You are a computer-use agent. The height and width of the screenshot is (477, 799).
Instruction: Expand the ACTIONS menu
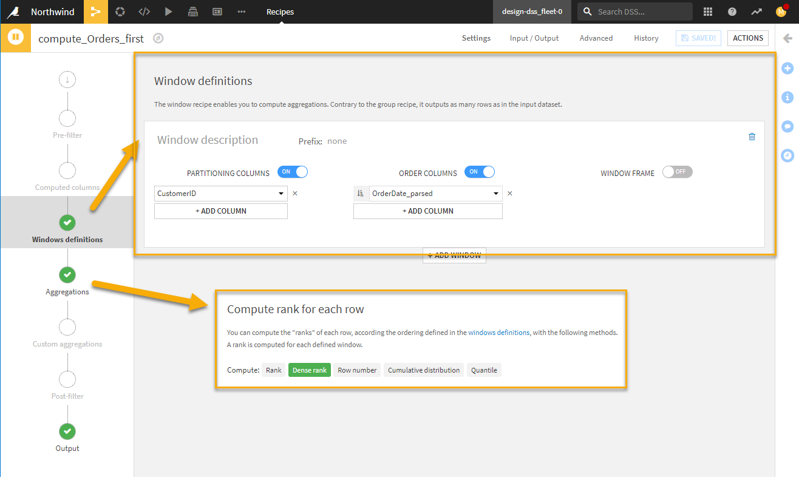(x=747, y=38)
